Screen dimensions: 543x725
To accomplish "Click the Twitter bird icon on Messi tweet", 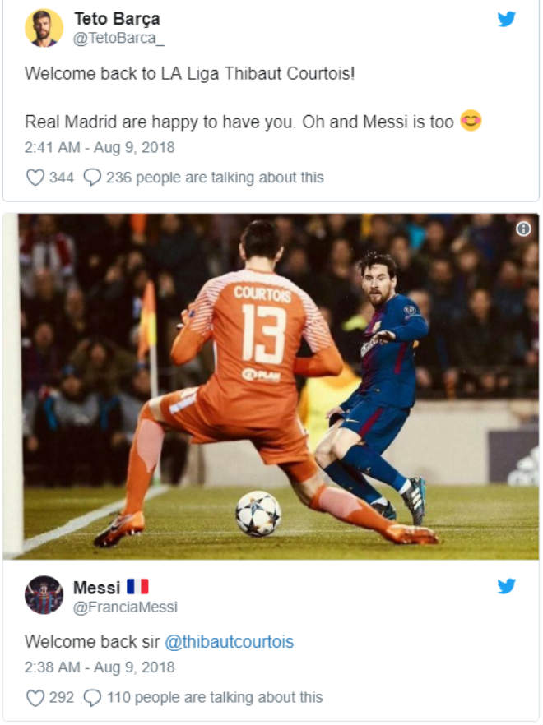I will 507,586.
